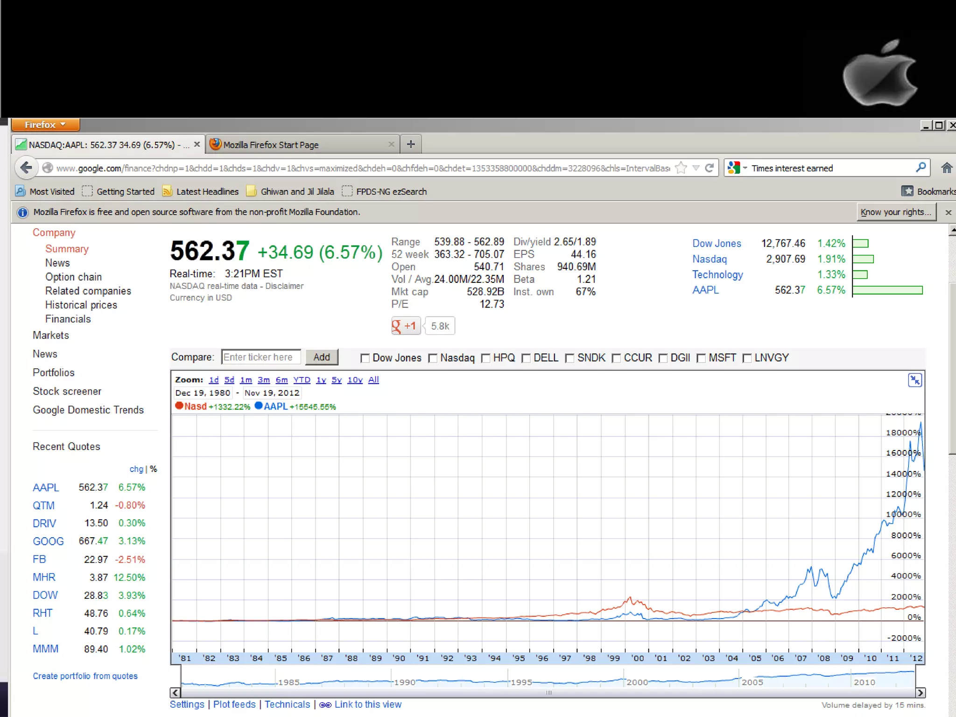The width and height of the screenshot is (956, 717).
Task: Go to the Firefox home page icon
Action: (946, 168)
